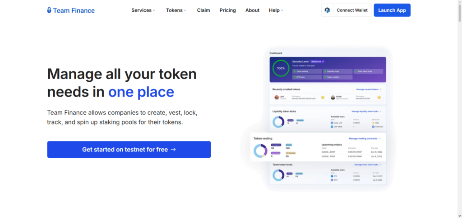Open the About page link
The image size is (462, 218).
(x=252, y=10)
